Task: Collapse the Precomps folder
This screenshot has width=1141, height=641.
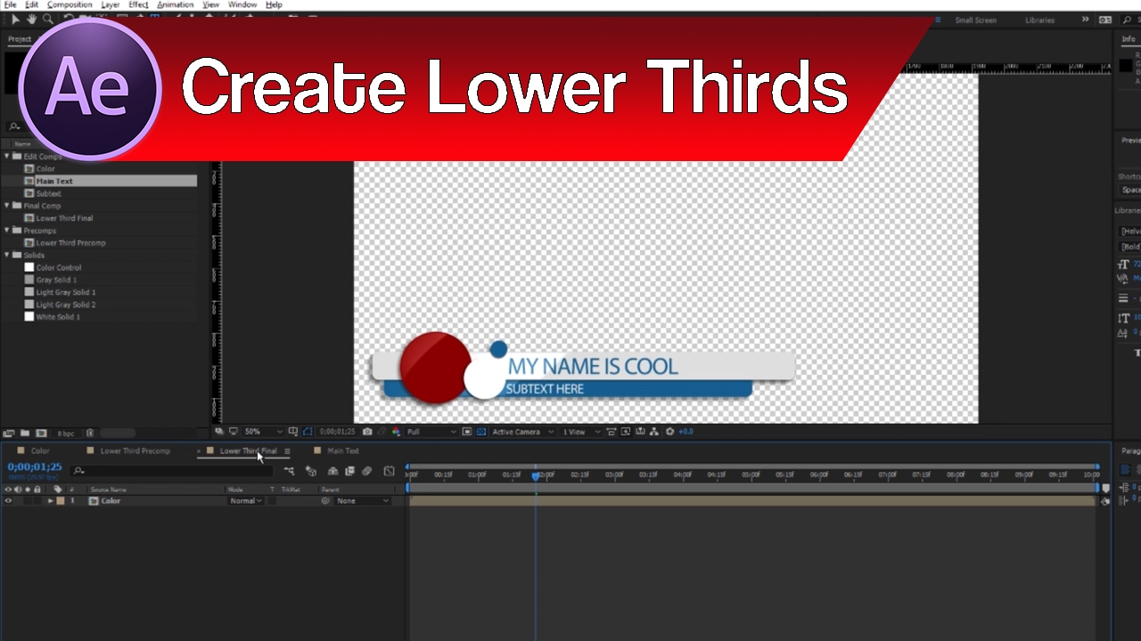Action: point(7,231)
